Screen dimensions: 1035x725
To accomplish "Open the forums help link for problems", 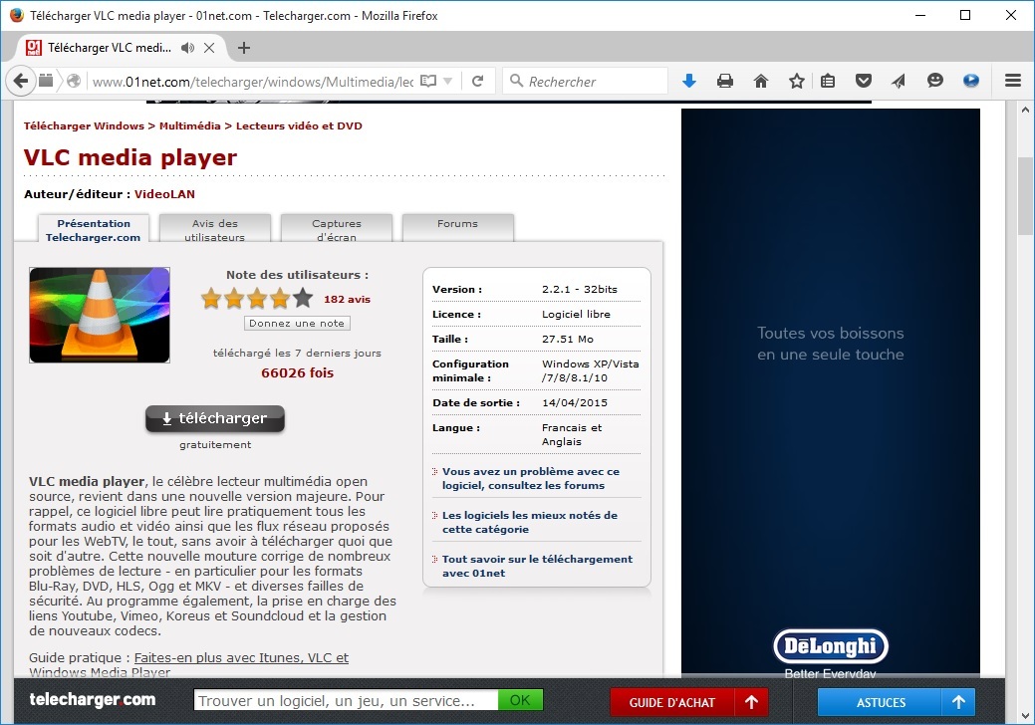I will tap(531, 478).
